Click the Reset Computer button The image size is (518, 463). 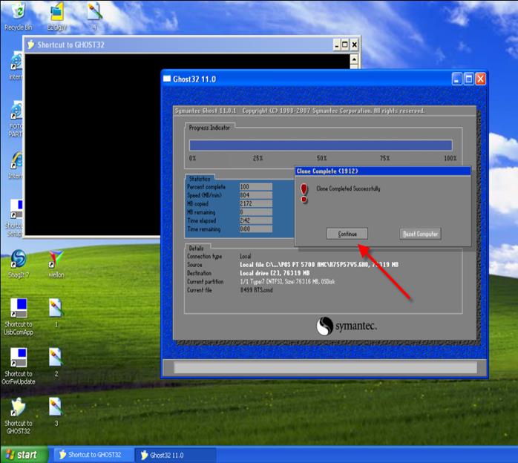pyautogui.click(x=420, y=234)
